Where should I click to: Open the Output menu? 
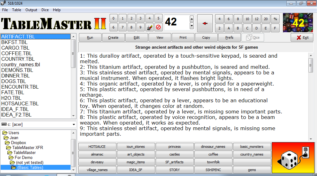pos(31,10)
